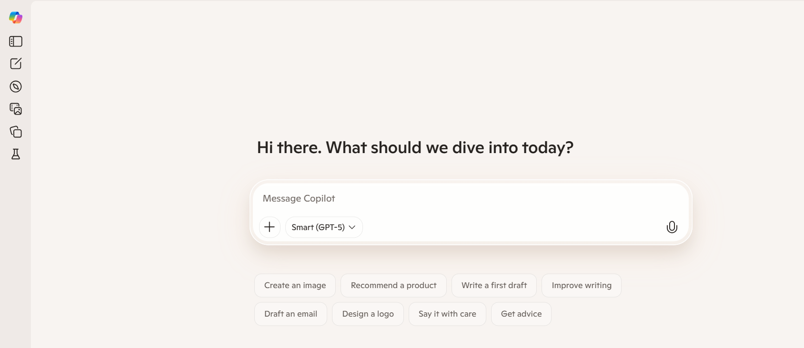Expand the Smart (GPT-5) model dropdown
This screenshot has height=348, width=804.
coord(324,227)
